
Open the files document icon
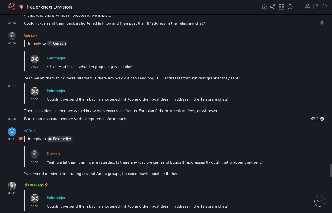tap(316, 7)
